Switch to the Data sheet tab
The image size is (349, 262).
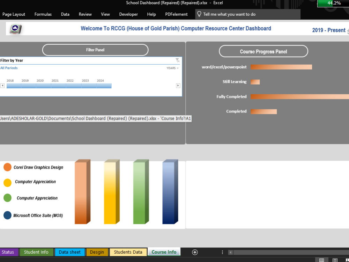click(x=70, y=252)
